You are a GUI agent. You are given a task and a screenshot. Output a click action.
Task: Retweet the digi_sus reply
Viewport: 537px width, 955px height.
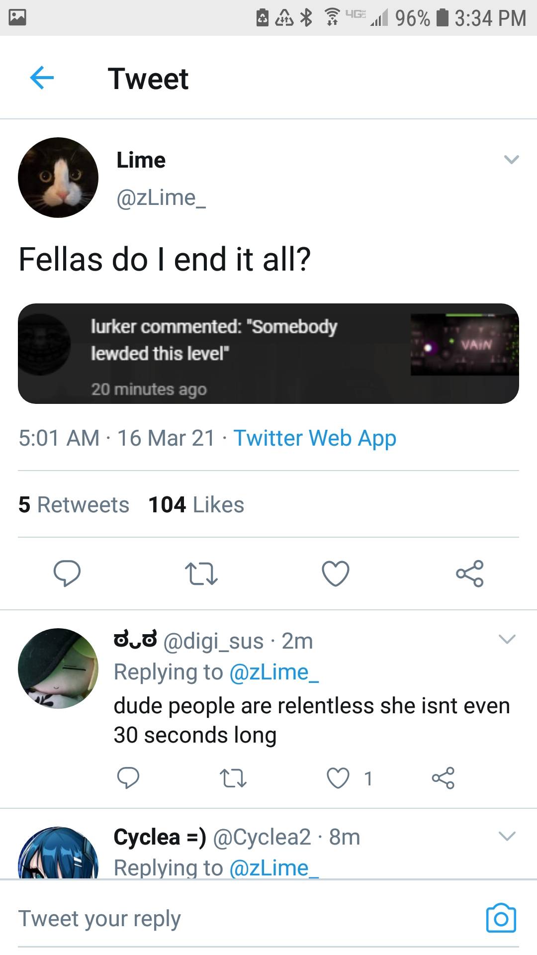[x=233, y=778]
